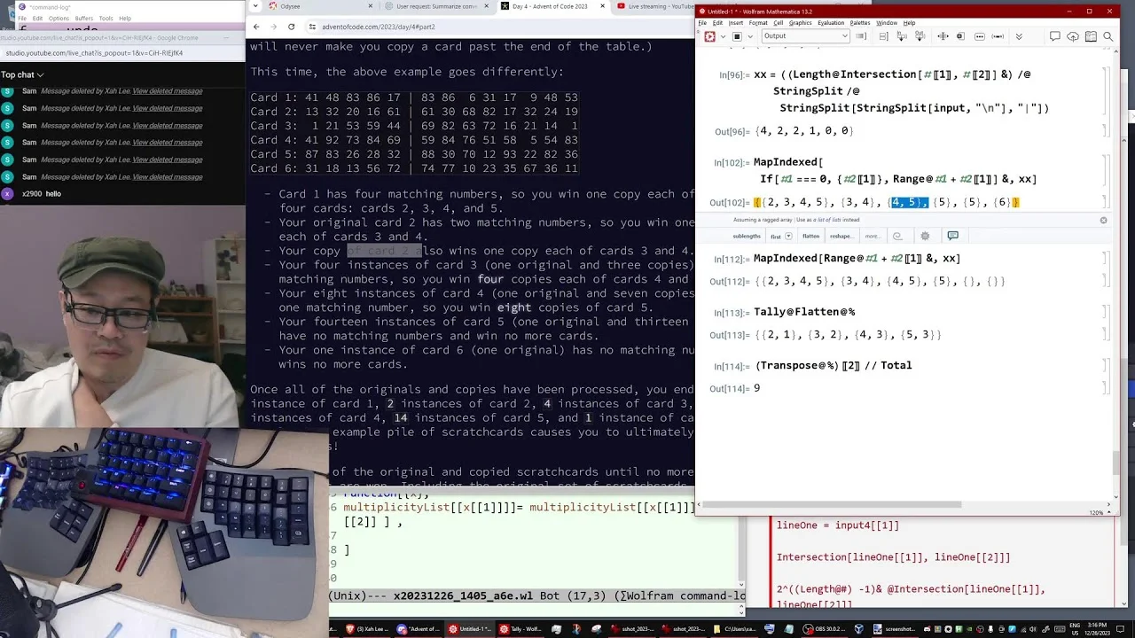Open the Palettes menu
Viewport: 1135px width, 638px height.
tap(860, 22)
